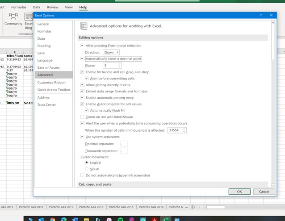
Task: Switch to the Review ribbon tab
Action: pyautogui.click(x=53, y=7)
